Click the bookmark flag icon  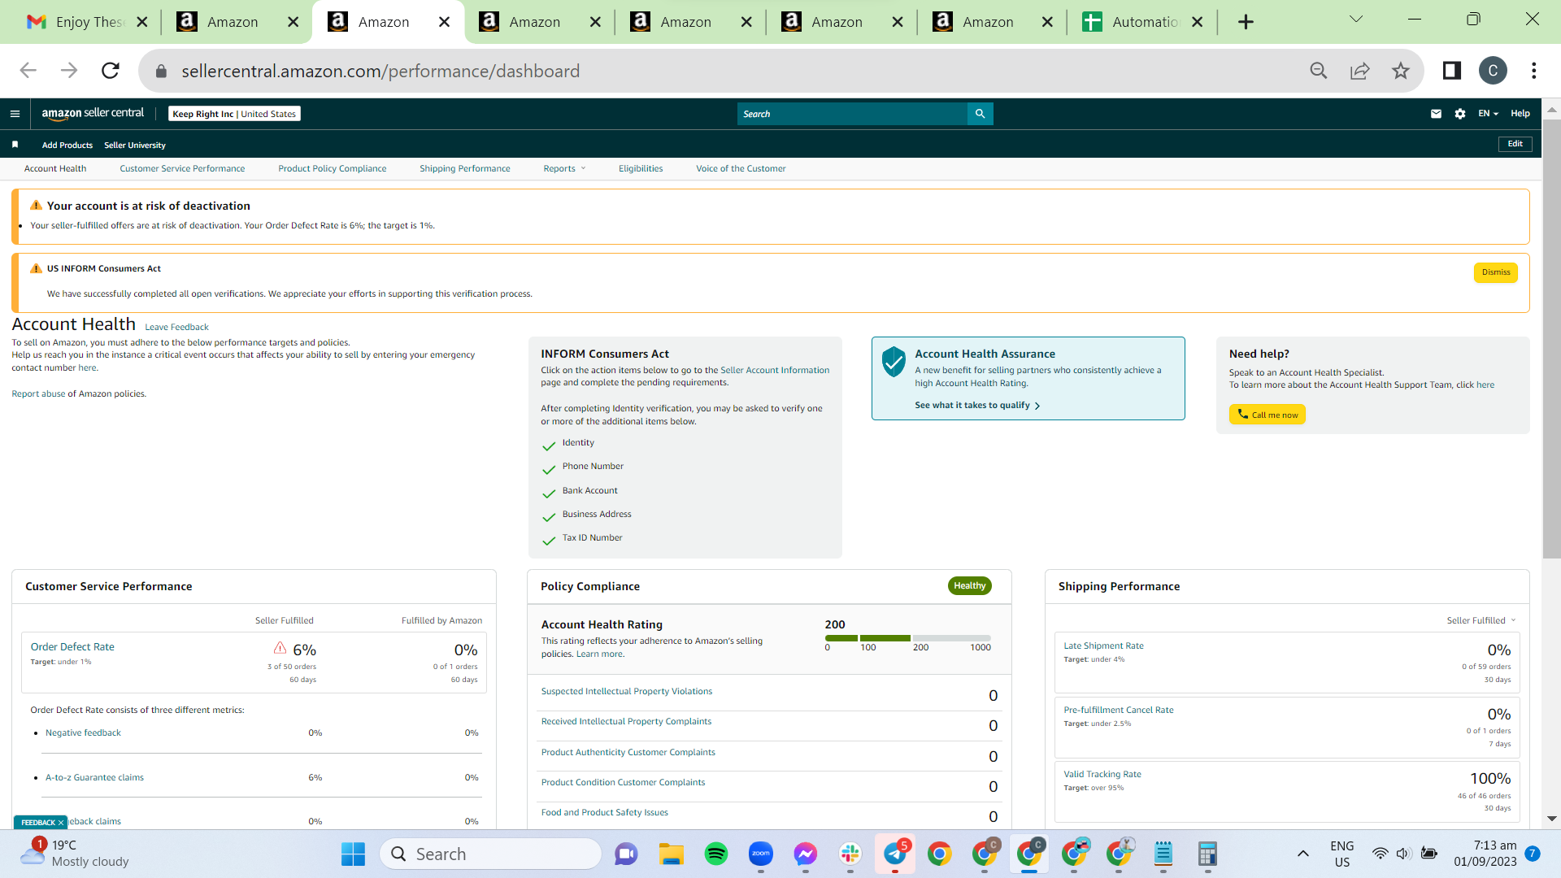click(x=15, y=145)
